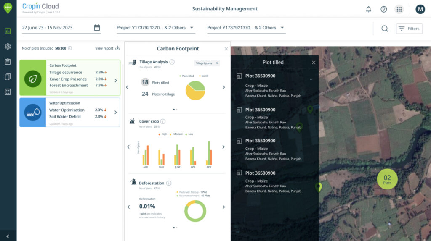Screen dimensions: 431x241
Task: Go to next Cover crop chart page
Action: [x=223, y=147]
